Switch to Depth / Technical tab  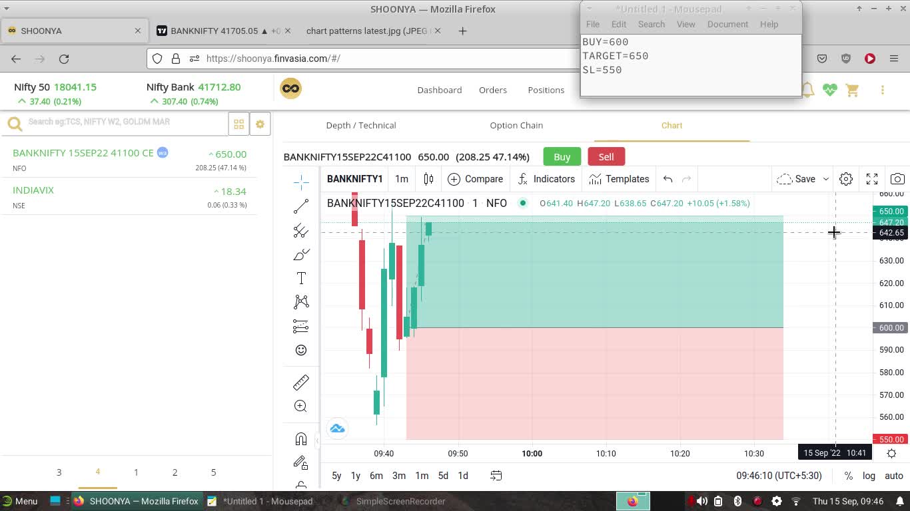click(361, 125)
